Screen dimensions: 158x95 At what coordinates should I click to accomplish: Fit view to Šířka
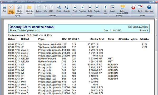(45, 8)
